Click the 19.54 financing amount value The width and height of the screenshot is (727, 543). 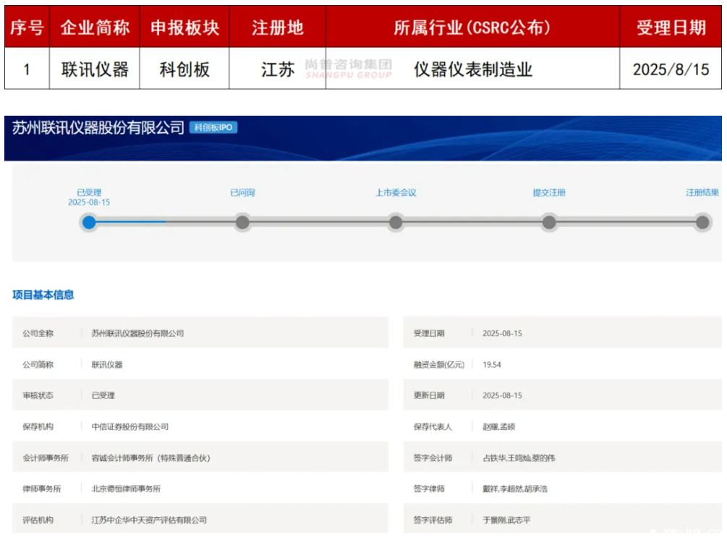492,364
